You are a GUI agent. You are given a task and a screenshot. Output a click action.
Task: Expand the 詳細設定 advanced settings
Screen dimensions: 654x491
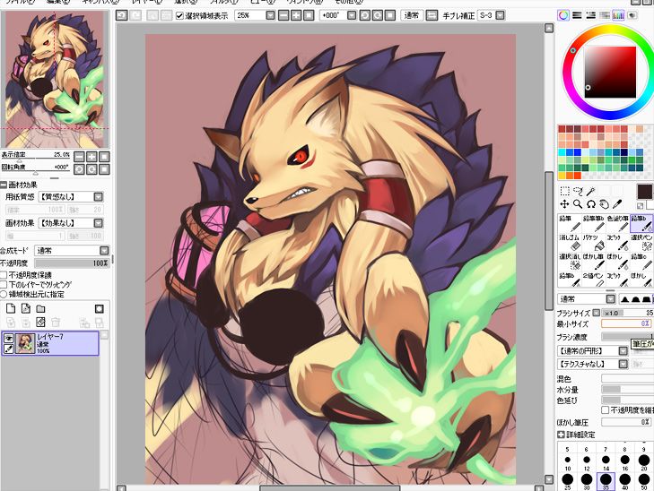[561, 435]
